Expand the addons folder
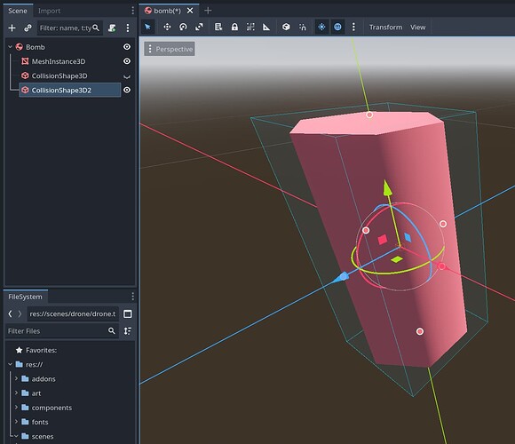 tap(16, 378)
